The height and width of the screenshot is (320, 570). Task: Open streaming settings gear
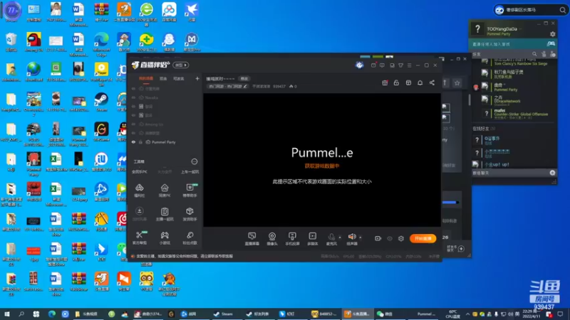401,238
